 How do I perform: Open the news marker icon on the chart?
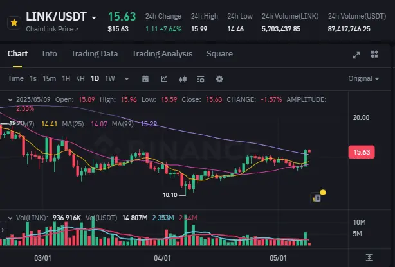click(x=317, y=197)
